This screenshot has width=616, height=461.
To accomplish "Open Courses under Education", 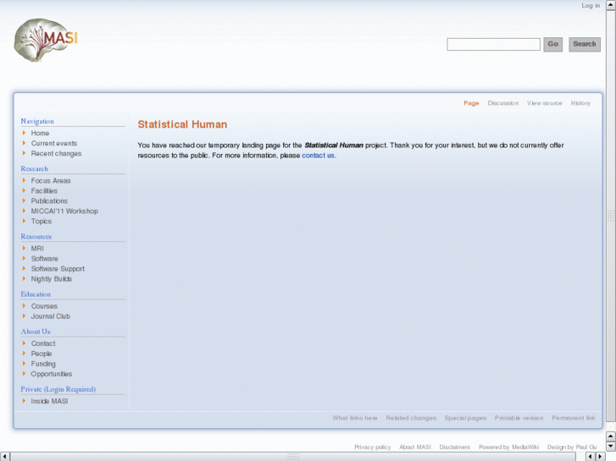I will click(44, 306).
